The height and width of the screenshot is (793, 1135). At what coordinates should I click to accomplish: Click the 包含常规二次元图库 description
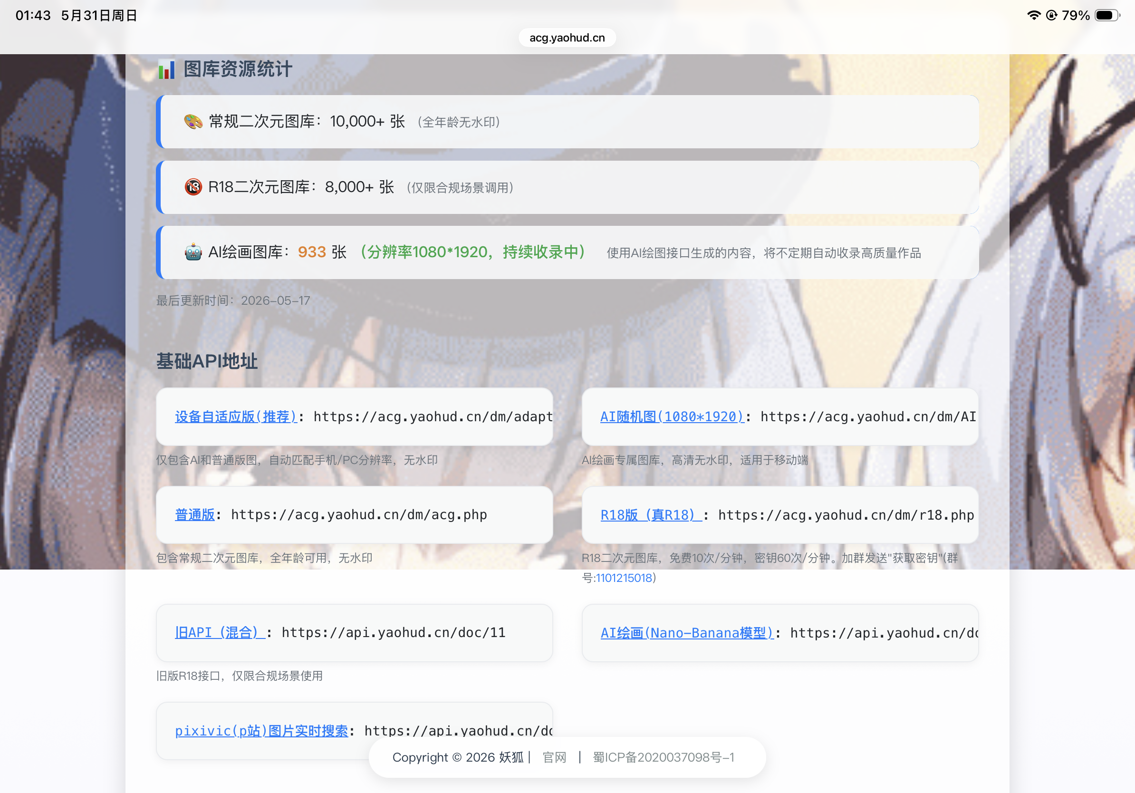point(264,558)
